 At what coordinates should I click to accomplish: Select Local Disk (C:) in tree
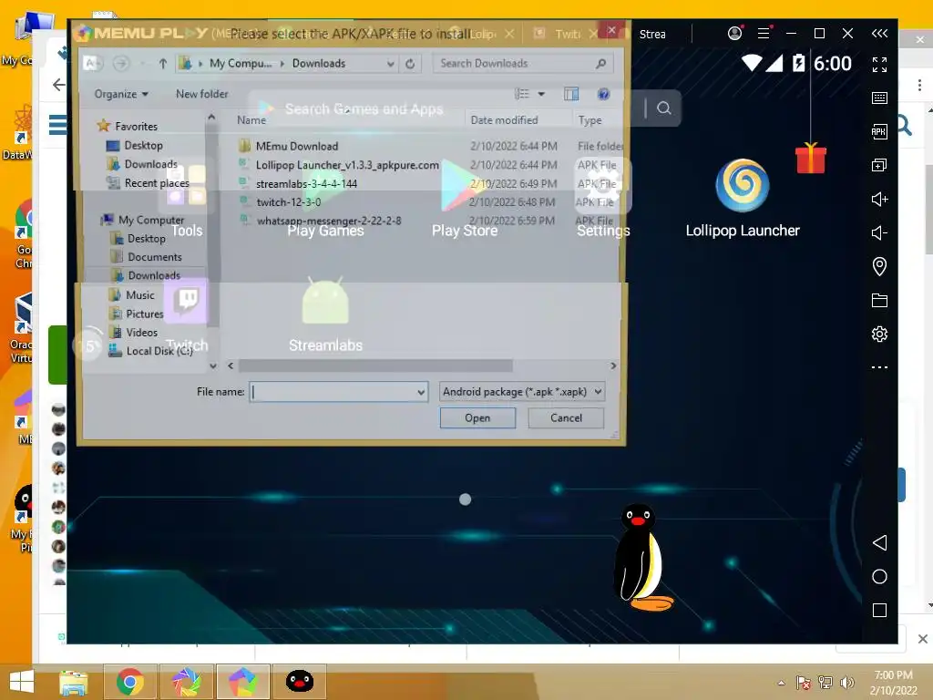tap(159, 351)
